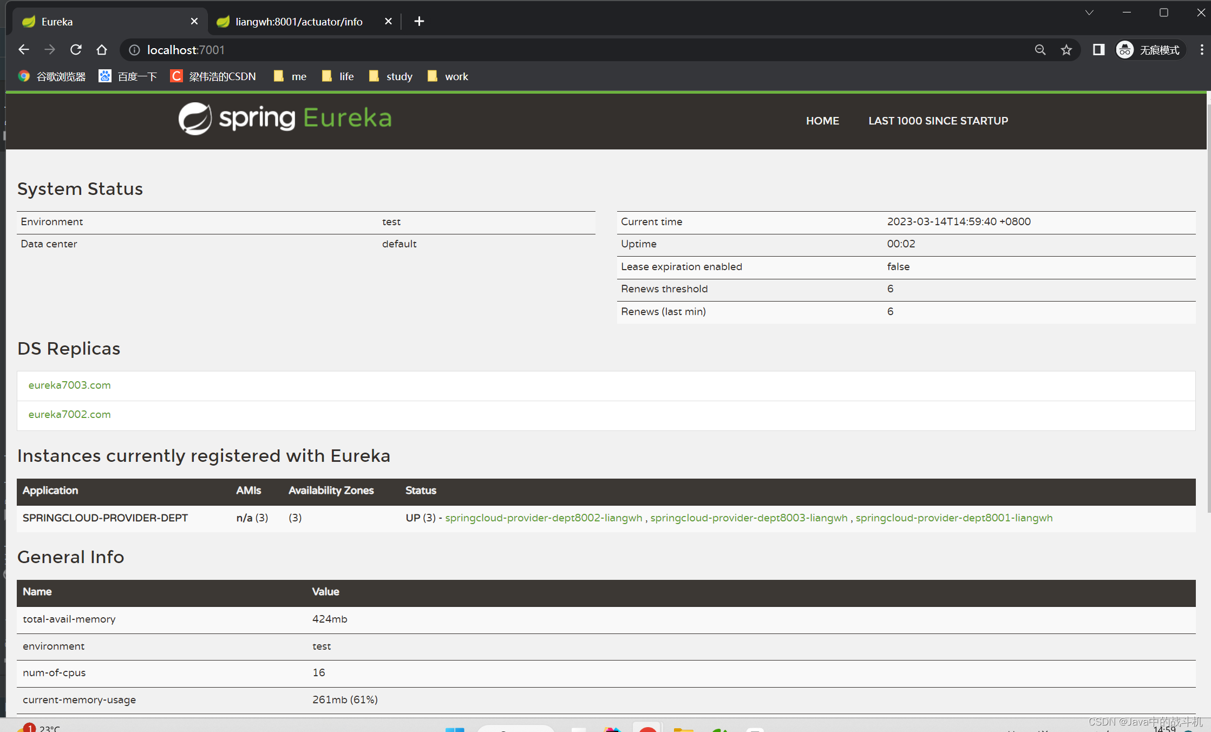Viewport: 1211px width, 732px height.
Task: Open the study bookmark folder
Action: click(390, 76)
